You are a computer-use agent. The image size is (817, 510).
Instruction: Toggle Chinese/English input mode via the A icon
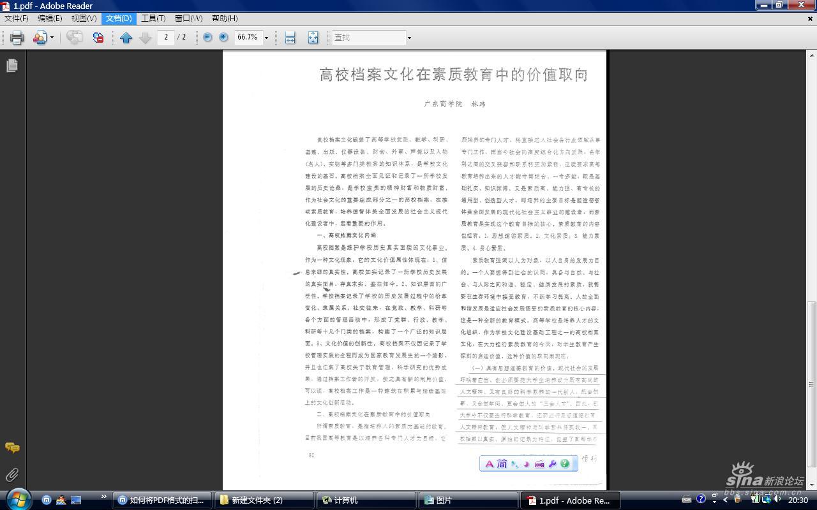[x=489, y=464]
